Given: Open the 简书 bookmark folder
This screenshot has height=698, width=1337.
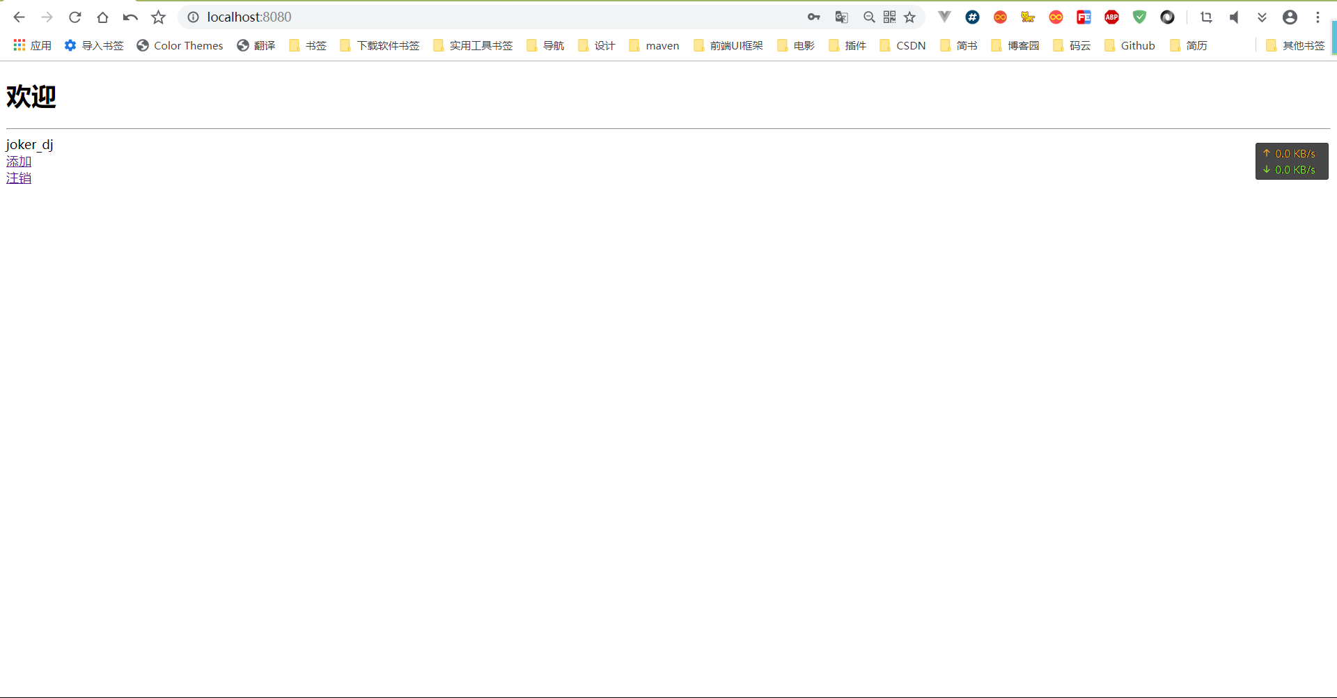Looking at the screenshot, I should tap(959, 45).
